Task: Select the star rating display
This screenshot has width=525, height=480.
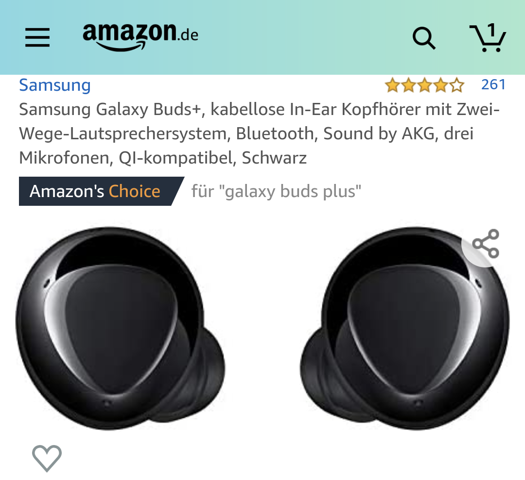Action: 424,85
